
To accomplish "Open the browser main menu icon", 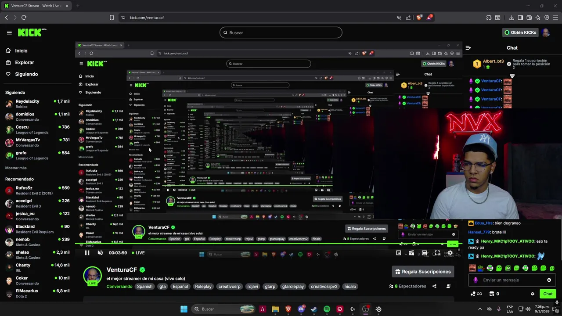I will point(555,18).
